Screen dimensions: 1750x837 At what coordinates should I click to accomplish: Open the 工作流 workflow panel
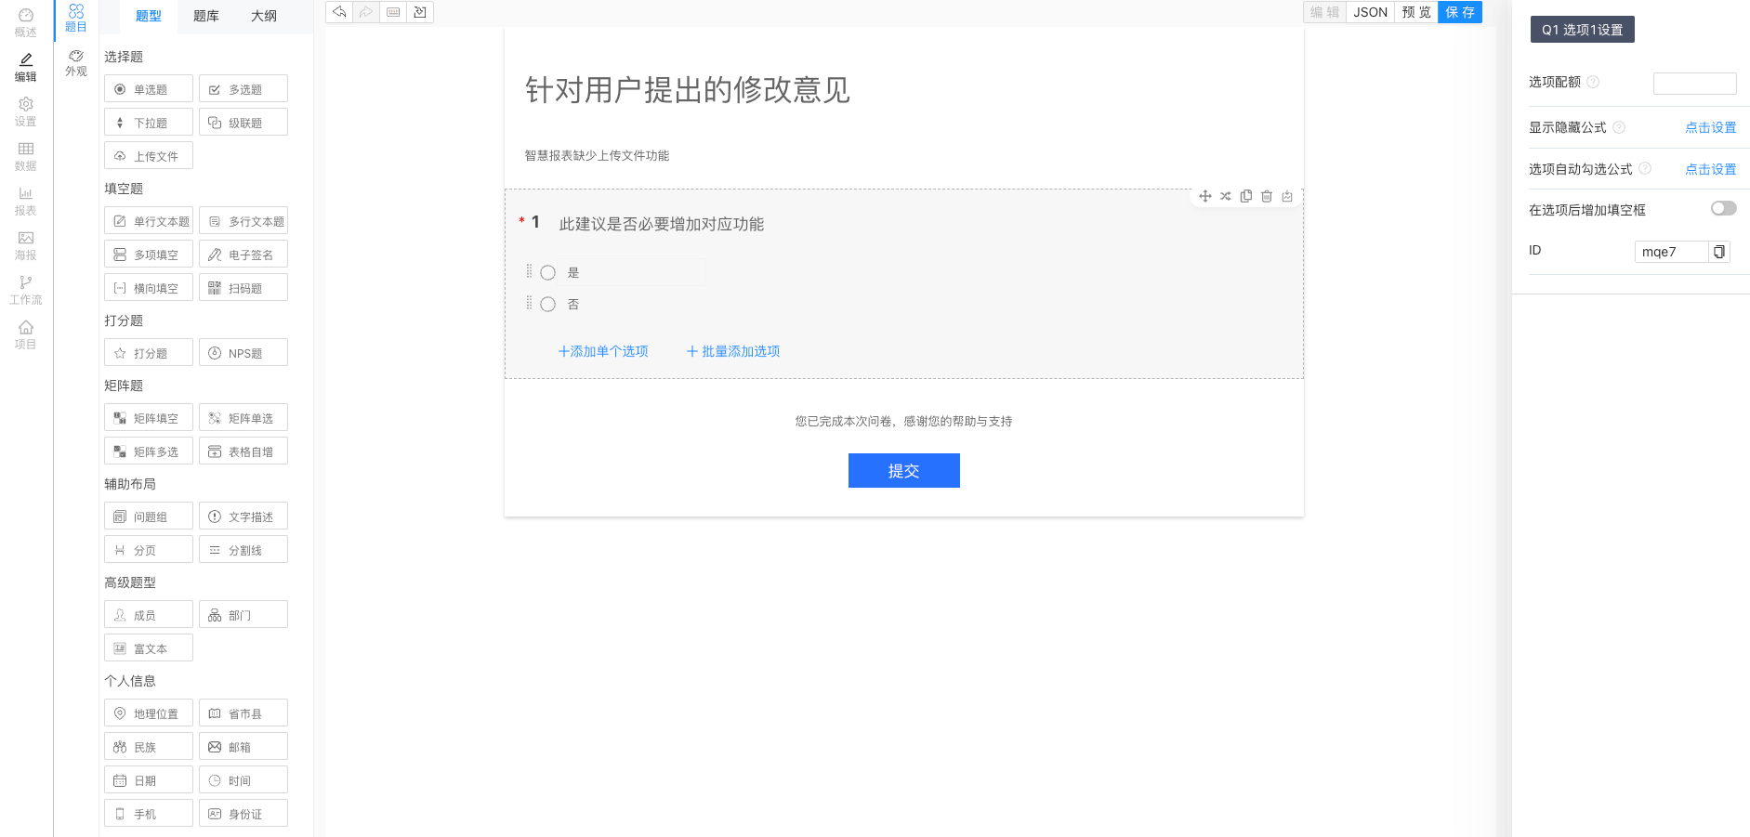point(26,290)
